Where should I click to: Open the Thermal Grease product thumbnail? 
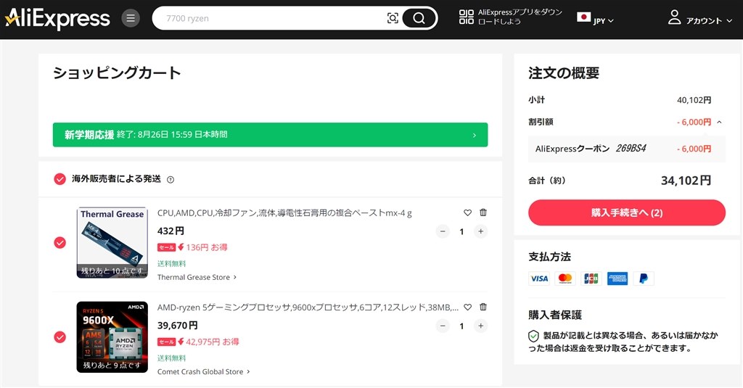click(112, 242)
